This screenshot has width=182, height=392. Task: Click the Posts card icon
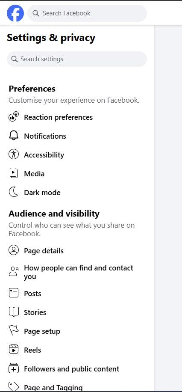pos(14,293)
